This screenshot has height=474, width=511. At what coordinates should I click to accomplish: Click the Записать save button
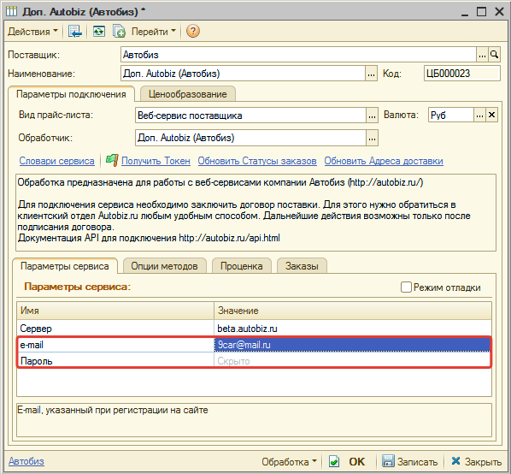click(x=409, y=461)
